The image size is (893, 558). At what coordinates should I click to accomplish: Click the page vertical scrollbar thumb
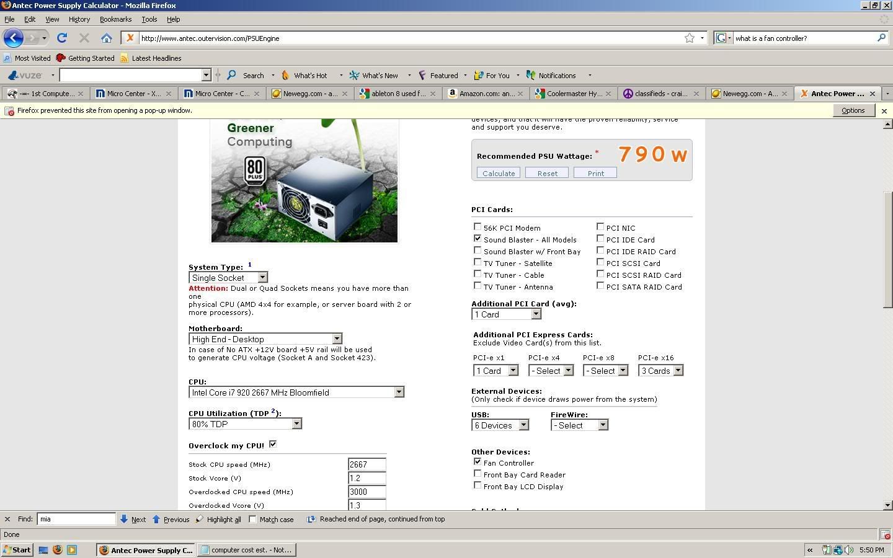pyautogui.click(x=887, y=249)
